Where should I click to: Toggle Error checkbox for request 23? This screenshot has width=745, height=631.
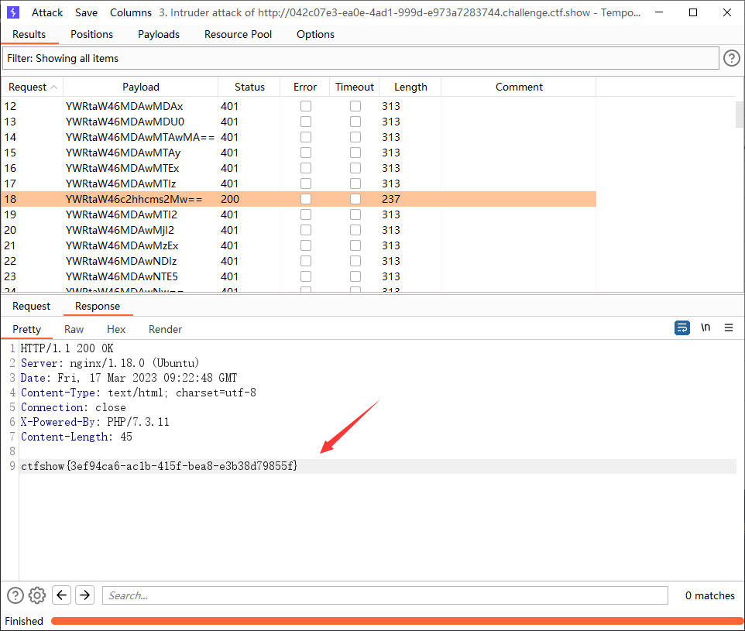[306, 276]
